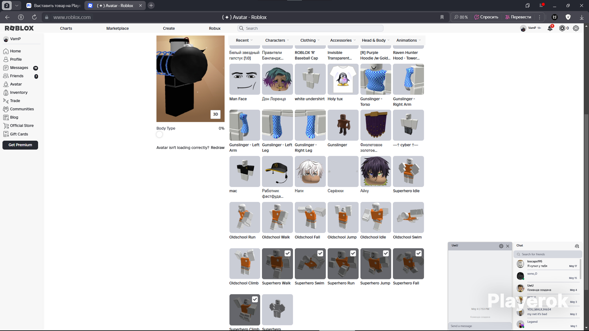Select the Avatar - Roblox browser tab

pyautogui.click(x=115, y=6)
